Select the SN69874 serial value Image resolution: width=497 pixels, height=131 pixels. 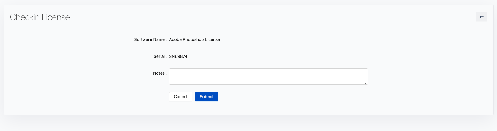(178, 56)
